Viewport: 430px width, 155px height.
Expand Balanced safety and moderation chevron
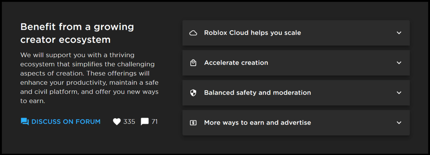pos(399,93)
